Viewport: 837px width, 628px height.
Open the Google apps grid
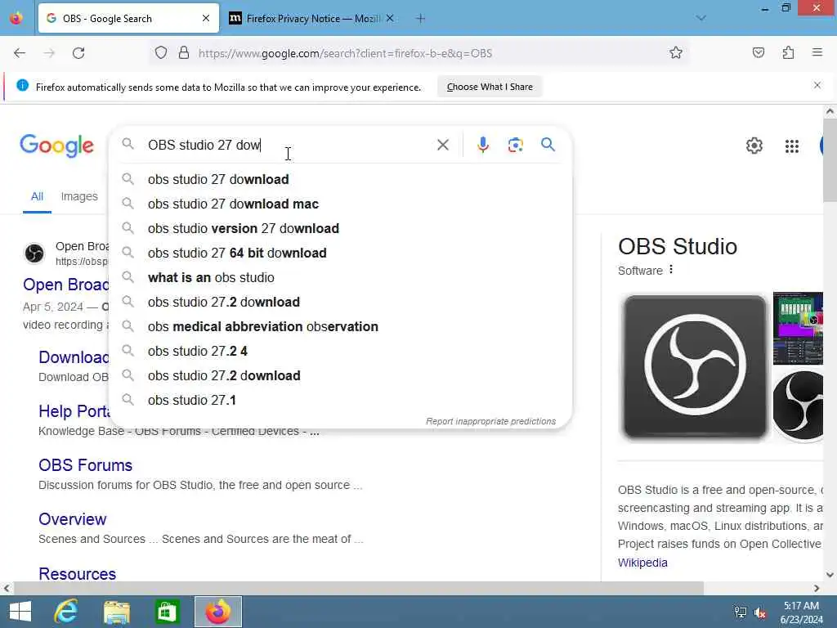(x=791, y=146)
